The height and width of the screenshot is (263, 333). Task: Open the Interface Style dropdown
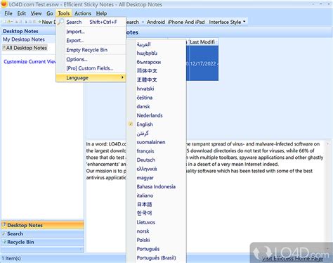pos(227,22)
